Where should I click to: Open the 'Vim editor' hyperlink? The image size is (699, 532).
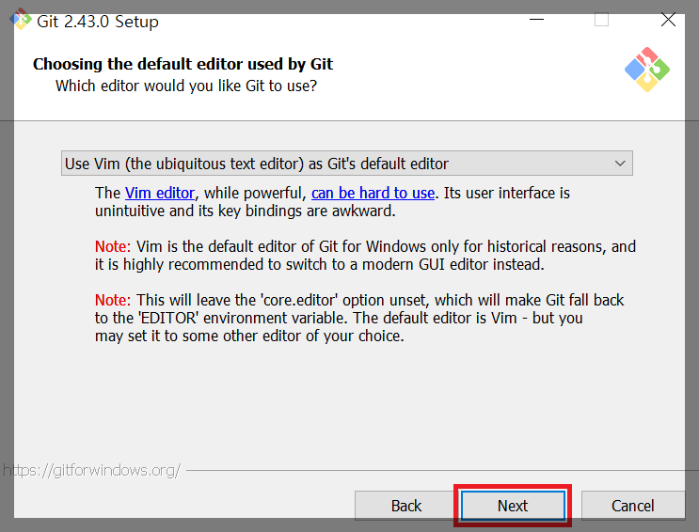click(x=160, y=193)
